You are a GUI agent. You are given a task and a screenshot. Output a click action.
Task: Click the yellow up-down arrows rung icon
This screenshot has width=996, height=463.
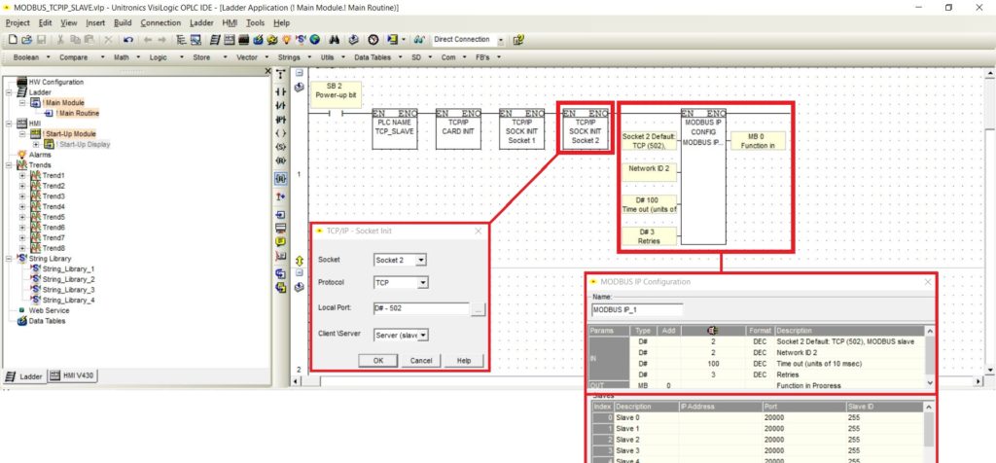click(x=300, y=261)
